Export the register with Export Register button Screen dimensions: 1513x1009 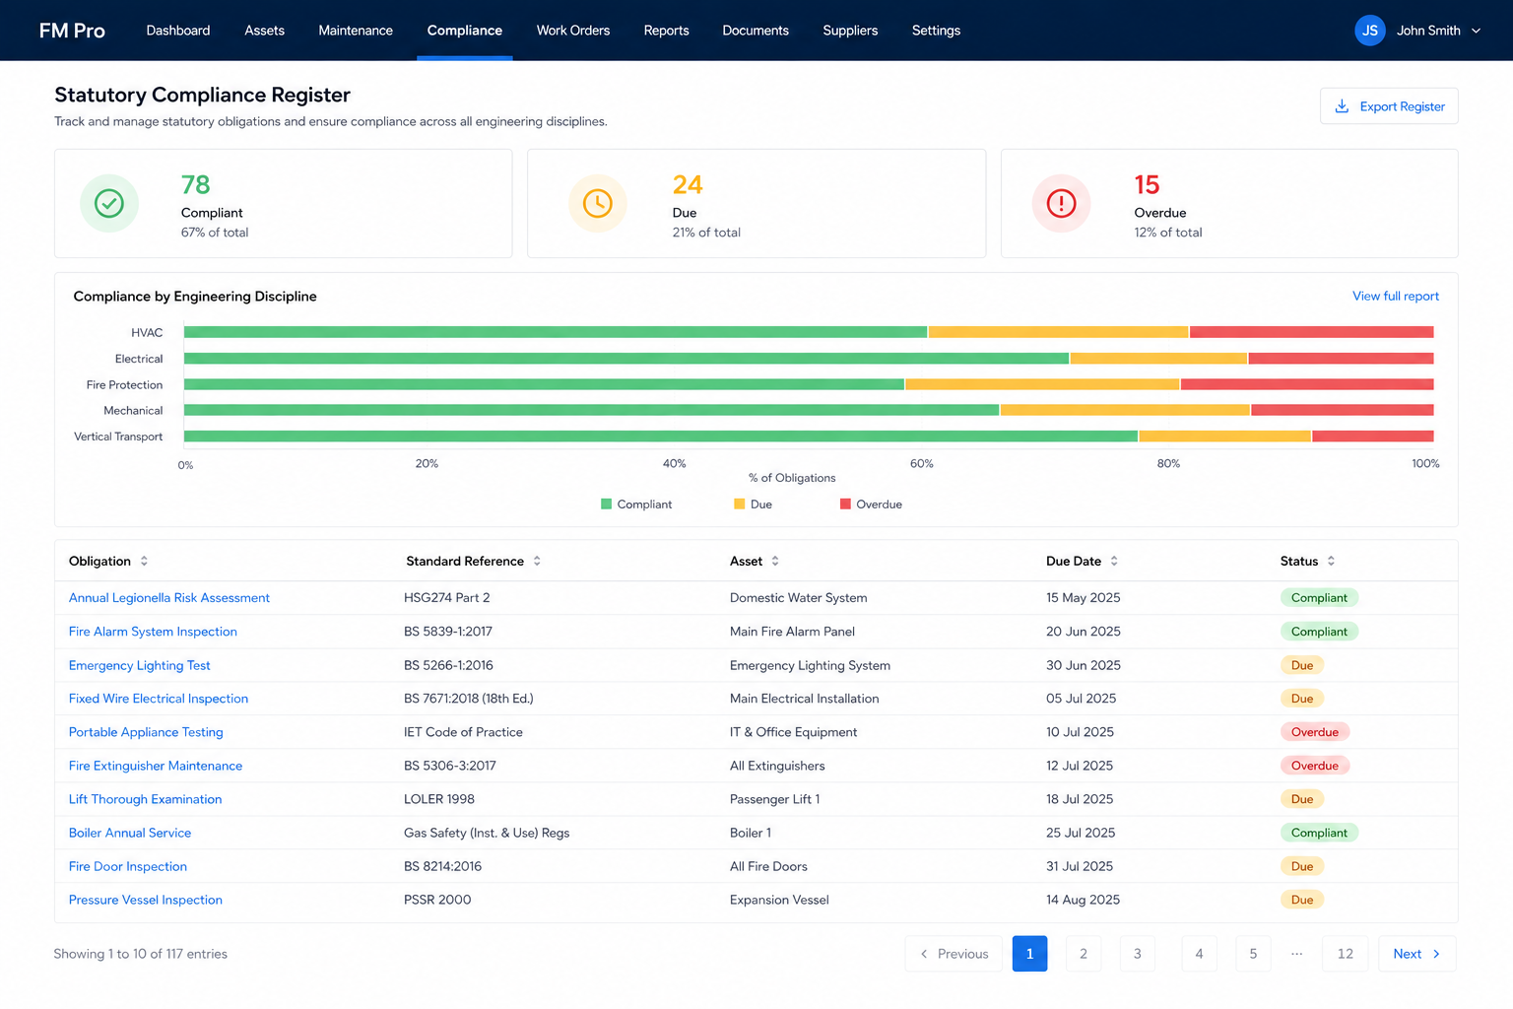pos(1389,106)
